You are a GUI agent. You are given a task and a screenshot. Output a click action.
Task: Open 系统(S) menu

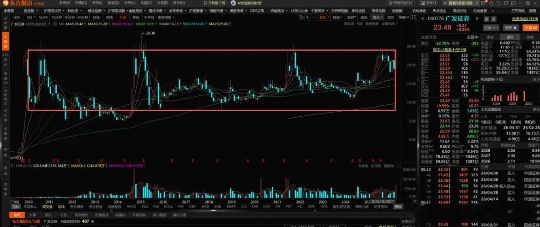64,2
